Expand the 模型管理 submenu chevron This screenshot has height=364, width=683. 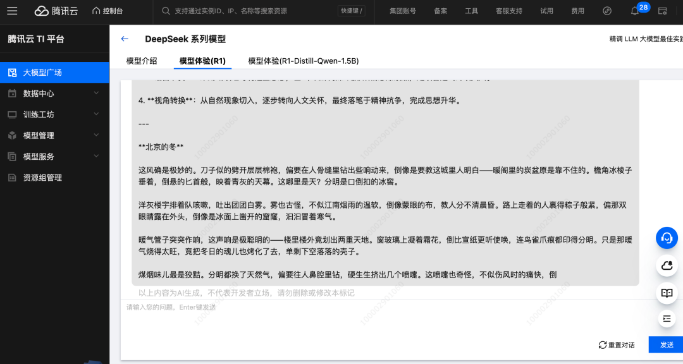pyautogui.click(x=96, y=135)
